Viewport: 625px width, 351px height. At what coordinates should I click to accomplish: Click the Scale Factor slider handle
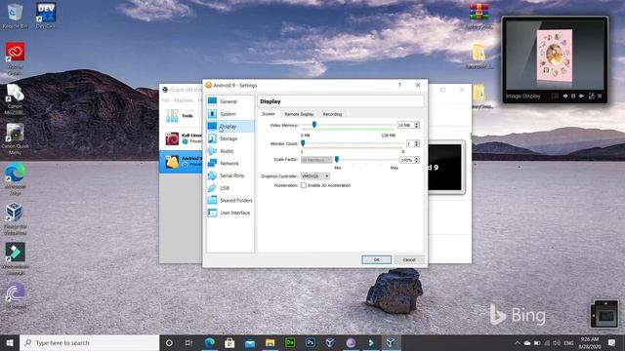coord(337,160)
